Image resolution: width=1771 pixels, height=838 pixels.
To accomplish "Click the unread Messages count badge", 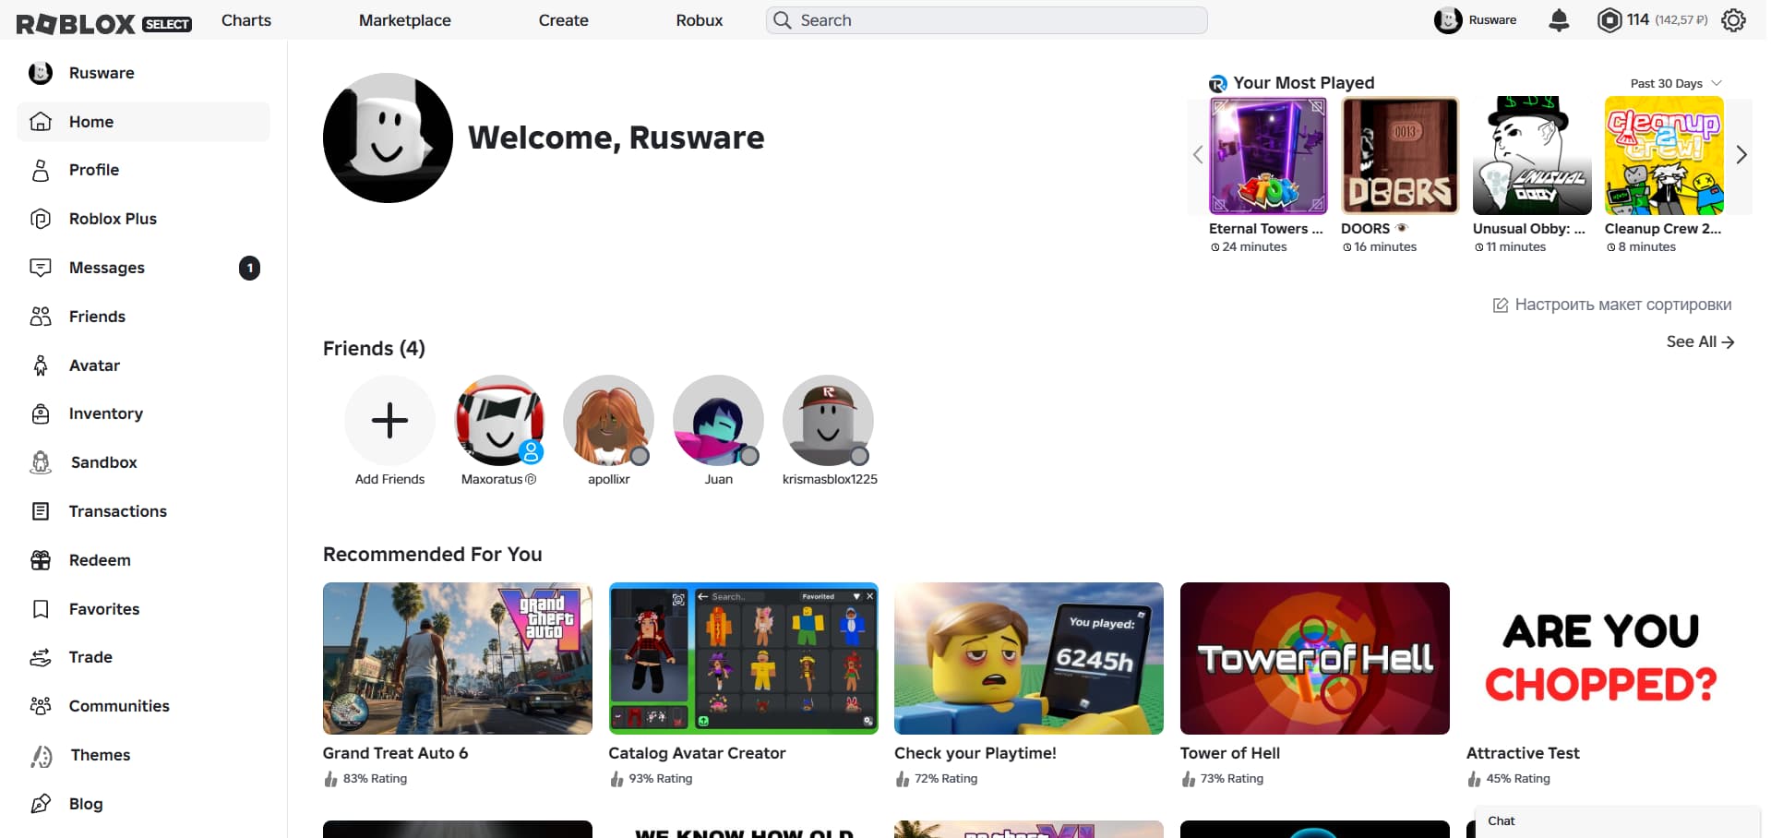I will pyautogui.click(x=249, y=268).
